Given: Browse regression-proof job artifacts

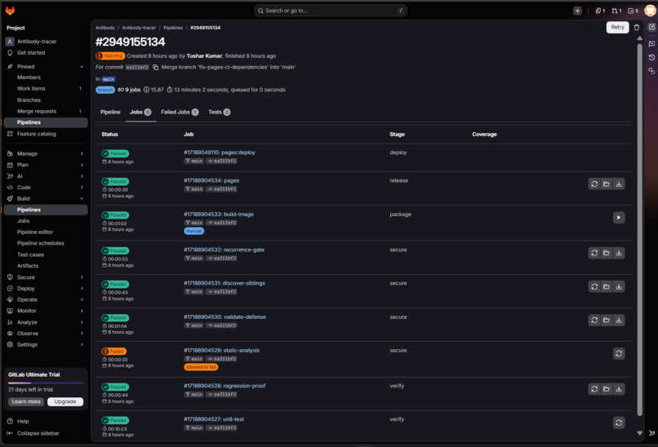Looking at the screenshot, I should tap(607, 389).
